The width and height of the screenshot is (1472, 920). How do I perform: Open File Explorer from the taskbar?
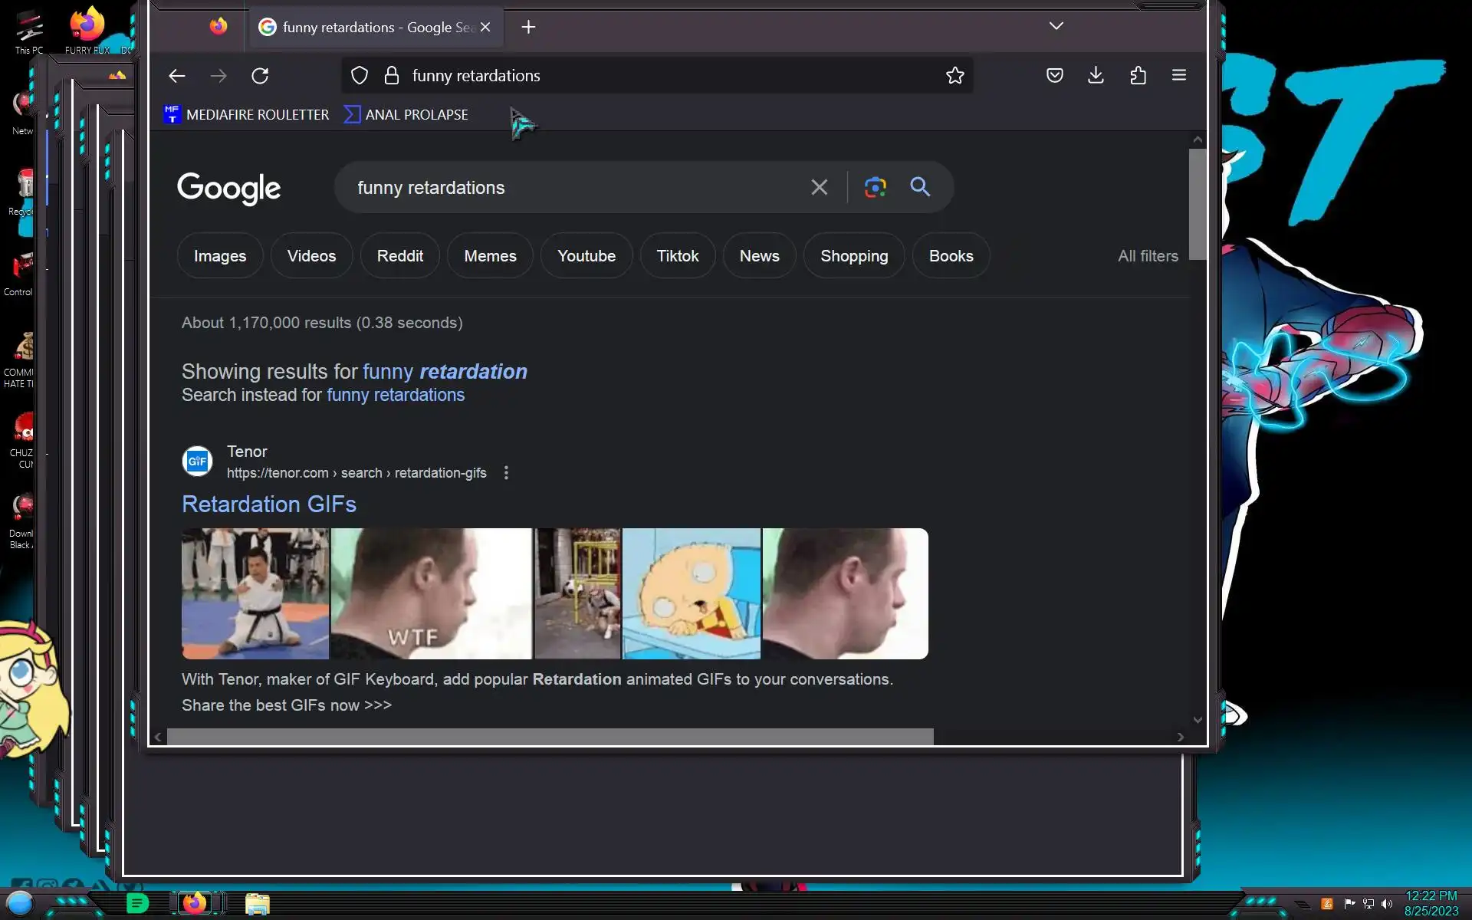click(257, 904)
